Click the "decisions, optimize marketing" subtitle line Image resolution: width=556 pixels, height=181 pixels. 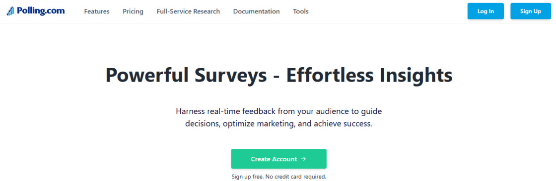click(x=278, y=125)
